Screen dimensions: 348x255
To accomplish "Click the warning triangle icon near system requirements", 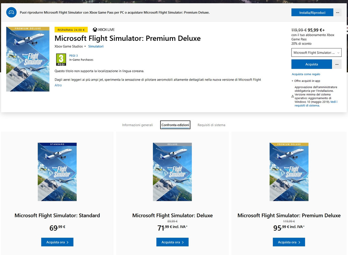I will pos(292,96).
